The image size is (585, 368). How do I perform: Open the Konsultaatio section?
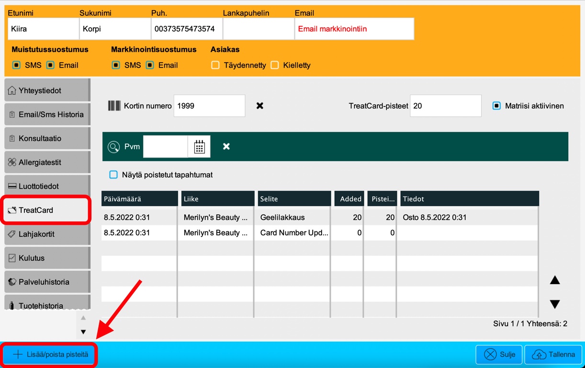[47, 138]
